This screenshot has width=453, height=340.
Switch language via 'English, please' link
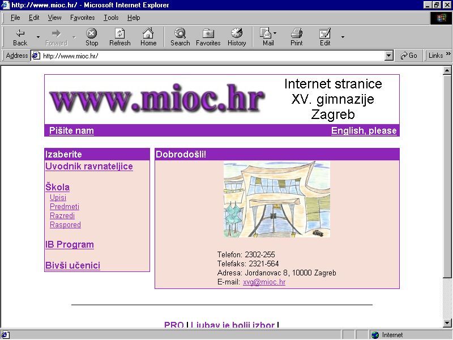pos(364,130)
